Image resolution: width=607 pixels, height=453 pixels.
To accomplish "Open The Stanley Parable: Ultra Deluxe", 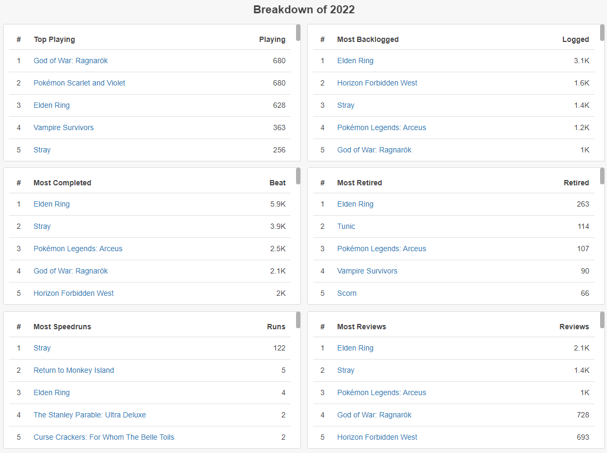I will pyautogui.click(x=89, y=415).
